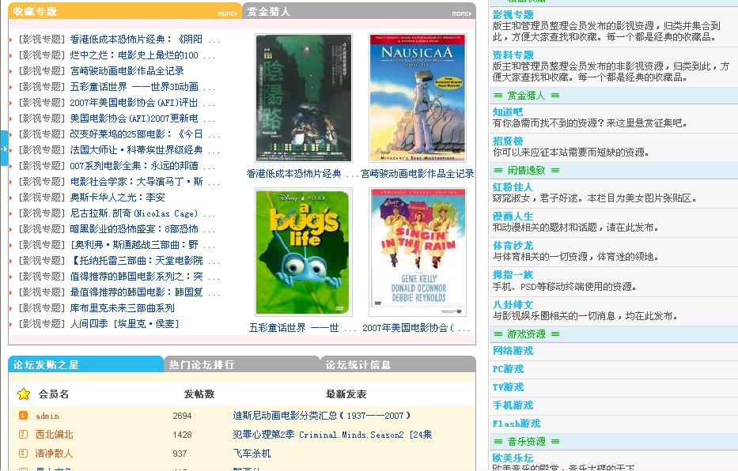Click the rank 1 badge next to admin
Viewport: 738px width, 471px height.
click(23, 416)
